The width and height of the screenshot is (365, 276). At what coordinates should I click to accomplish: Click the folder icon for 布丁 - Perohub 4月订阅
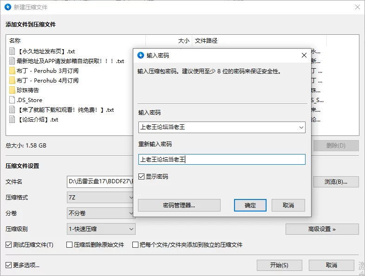coord(12,80)
